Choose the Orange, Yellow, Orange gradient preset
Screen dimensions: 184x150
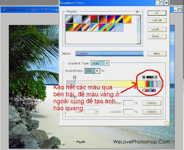click(127, 19)
